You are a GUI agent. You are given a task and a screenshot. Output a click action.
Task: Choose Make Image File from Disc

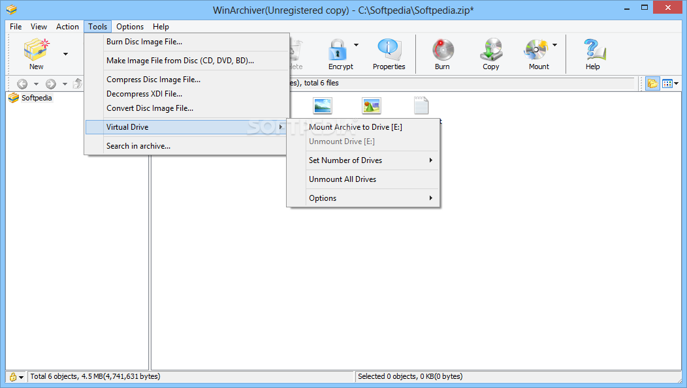187,61
